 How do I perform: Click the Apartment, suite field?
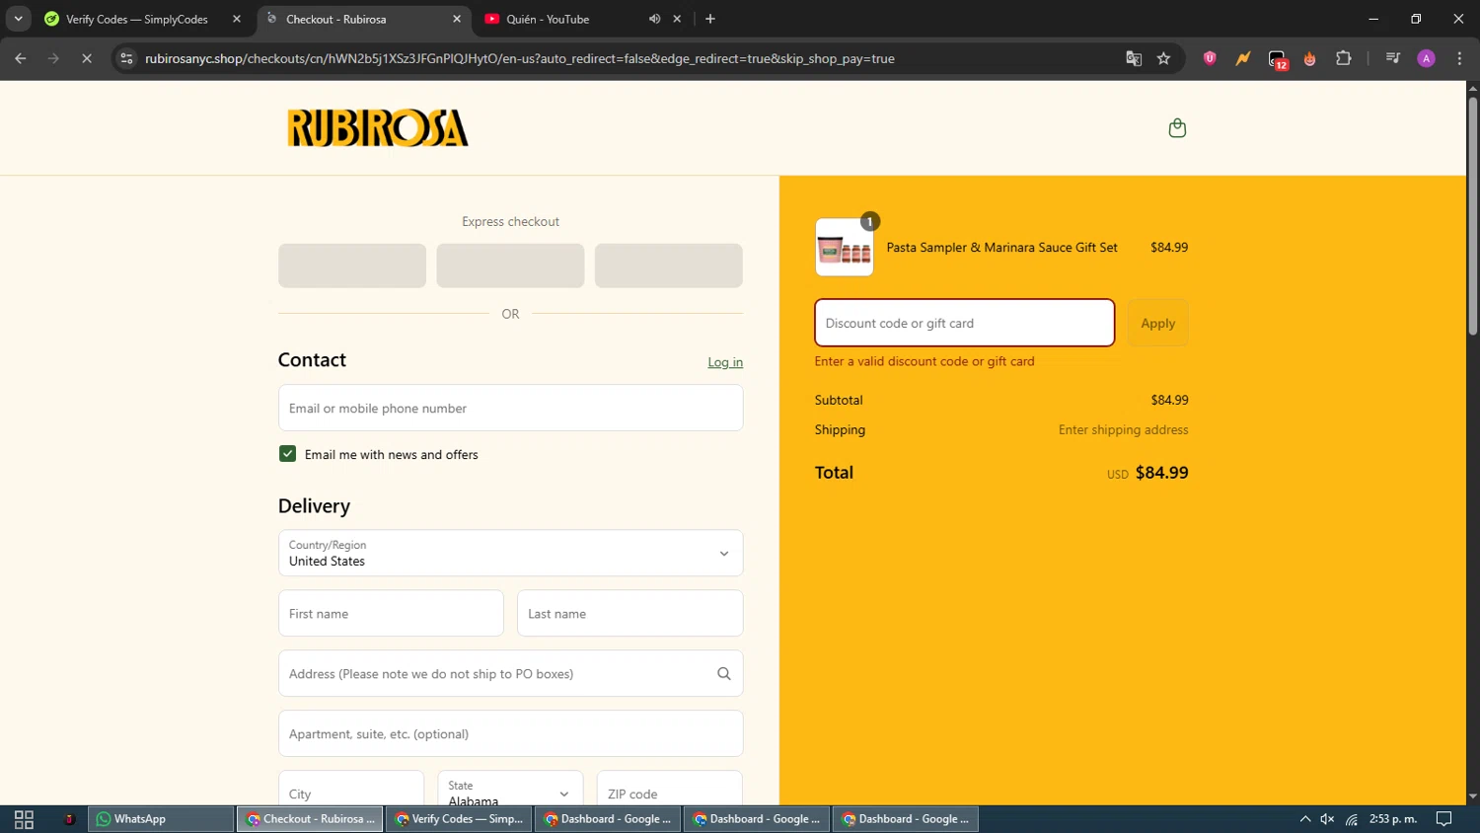coord(510,733)
